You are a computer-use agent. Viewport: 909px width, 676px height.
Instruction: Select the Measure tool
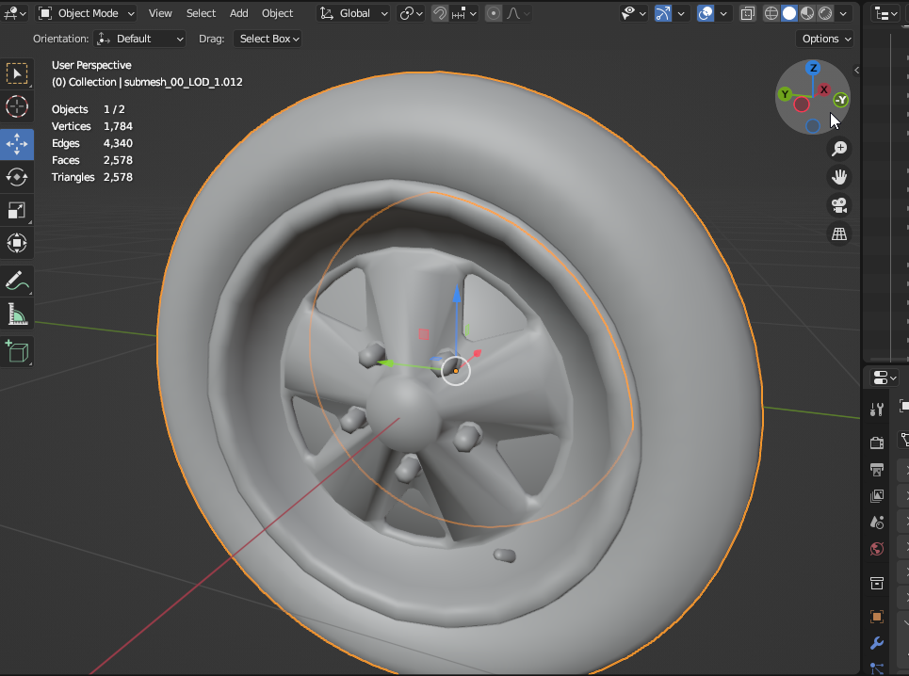pos(17,314)
